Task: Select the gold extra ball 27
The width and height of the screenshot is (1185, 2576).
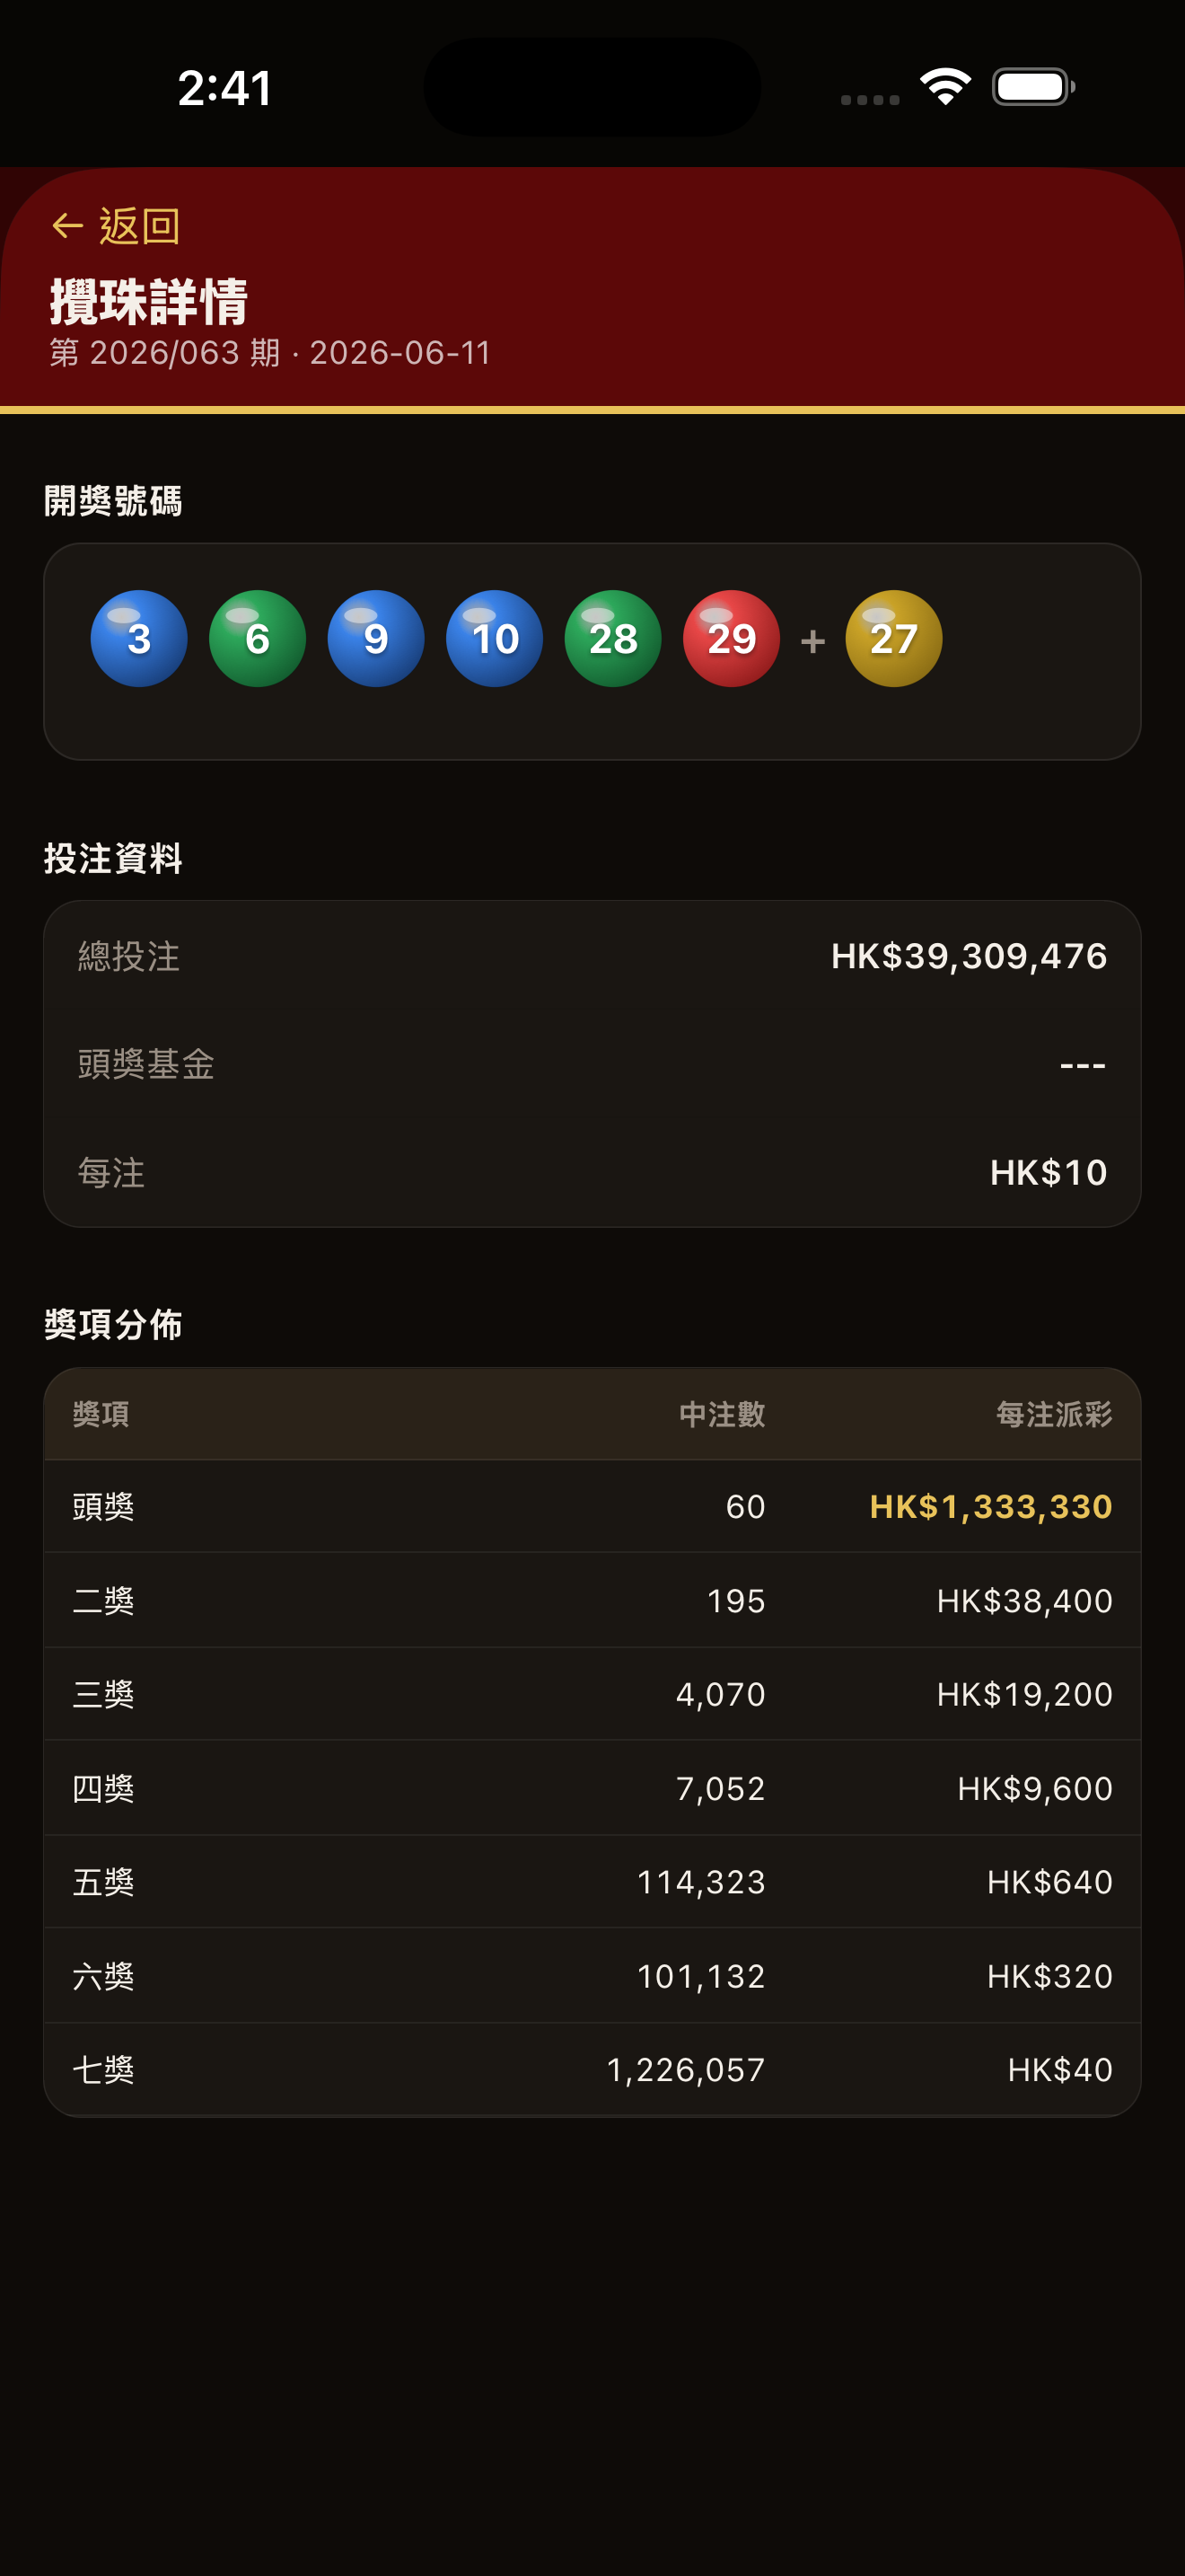Action: coord(893,638)
